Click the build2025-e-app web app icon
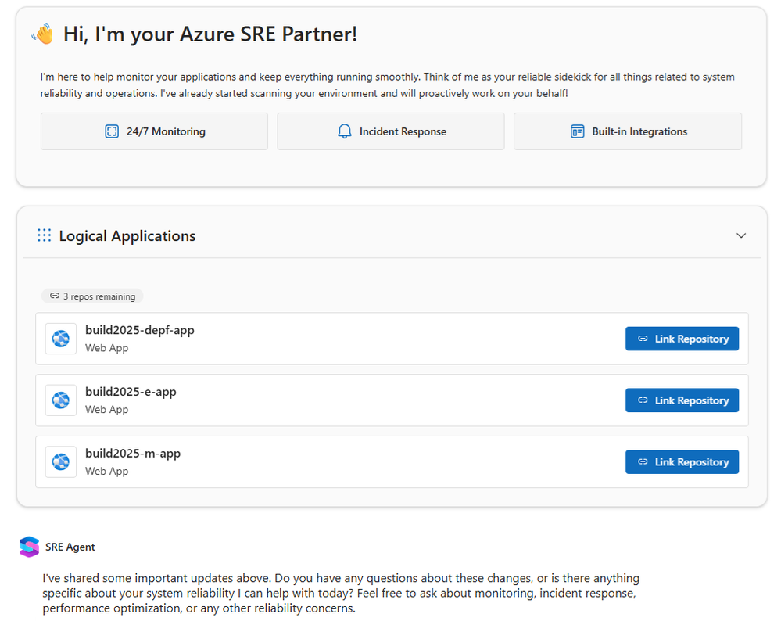 (x=61, y=400)
